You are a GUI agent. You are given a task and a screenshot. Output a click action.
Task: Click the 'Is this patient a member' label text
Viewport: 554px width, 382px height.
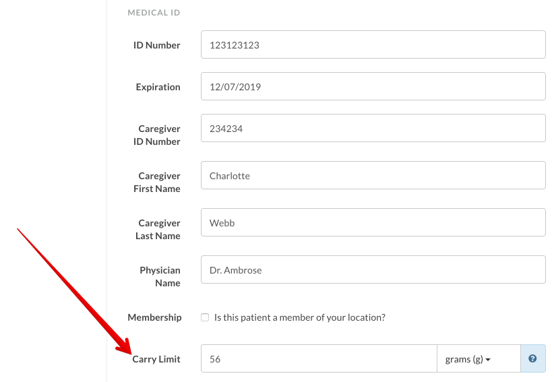[x=300, y=317]
